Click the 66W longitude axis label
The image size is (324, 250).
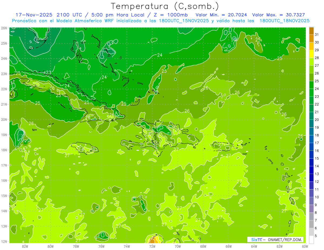click(x=229, y=246)
